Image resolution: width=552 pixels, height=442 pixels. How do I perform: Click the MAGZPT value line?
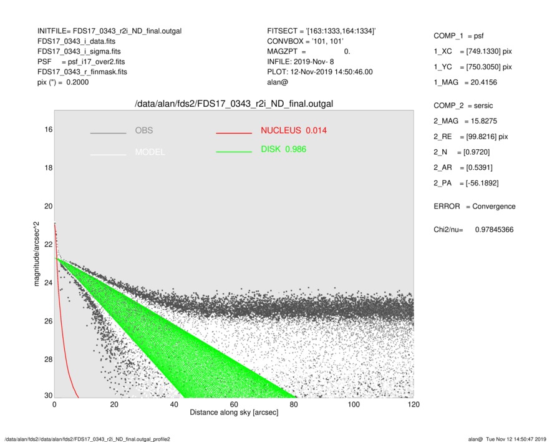308,51
